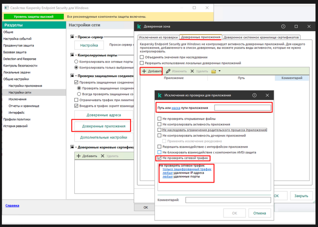Check Не наследовать ограничения родительского процесса
Screen dimensions: 318x227
tap(159, 130)
